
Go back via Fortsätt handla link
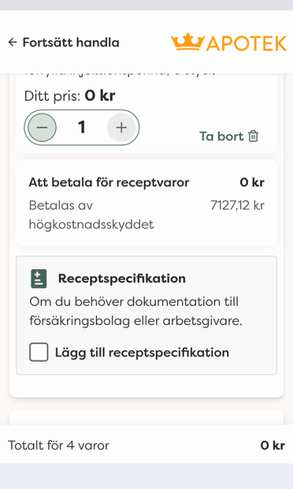[71, 43]
